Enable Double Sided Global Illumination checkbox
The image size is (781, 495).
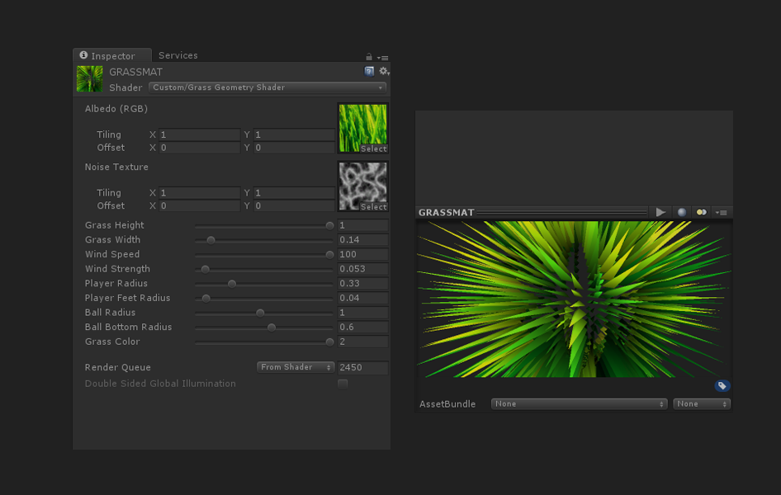(x=343, y=384)
